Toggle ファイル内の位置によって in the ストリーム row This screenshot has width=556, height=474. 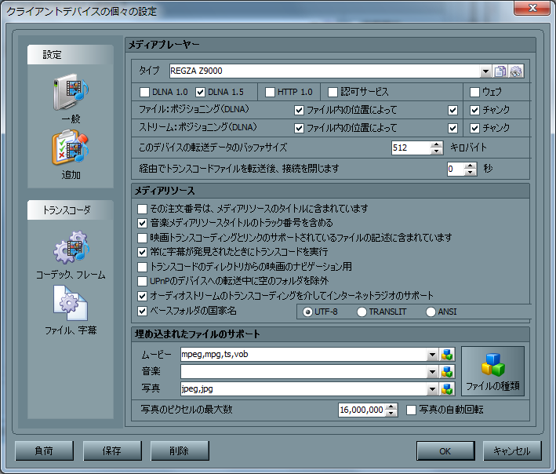pyautogui.click(x=299, y=128)
